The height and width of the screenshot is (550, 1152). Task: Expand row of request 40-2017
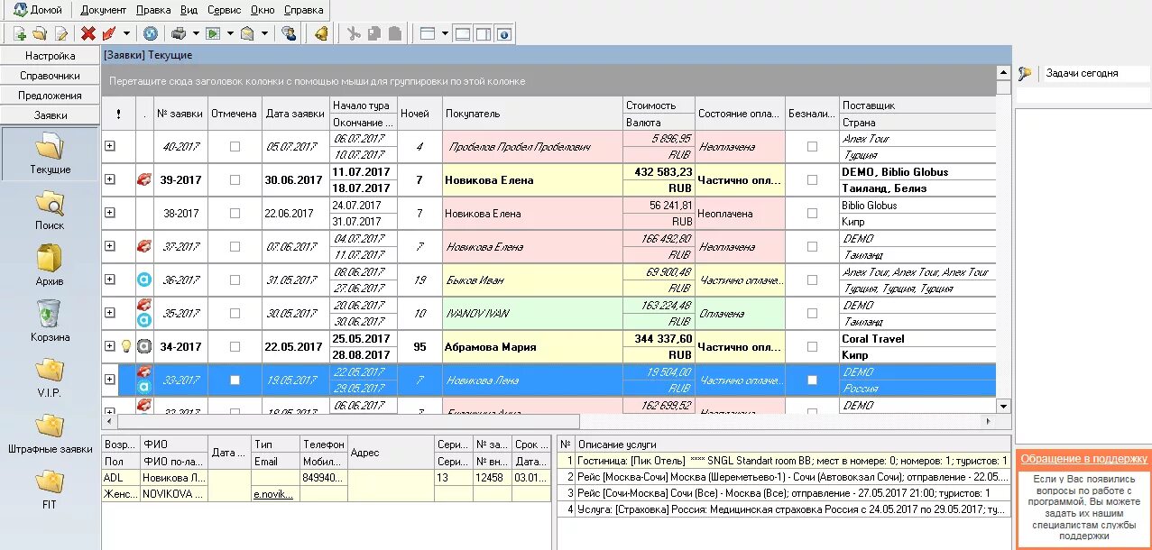[110, 145]
